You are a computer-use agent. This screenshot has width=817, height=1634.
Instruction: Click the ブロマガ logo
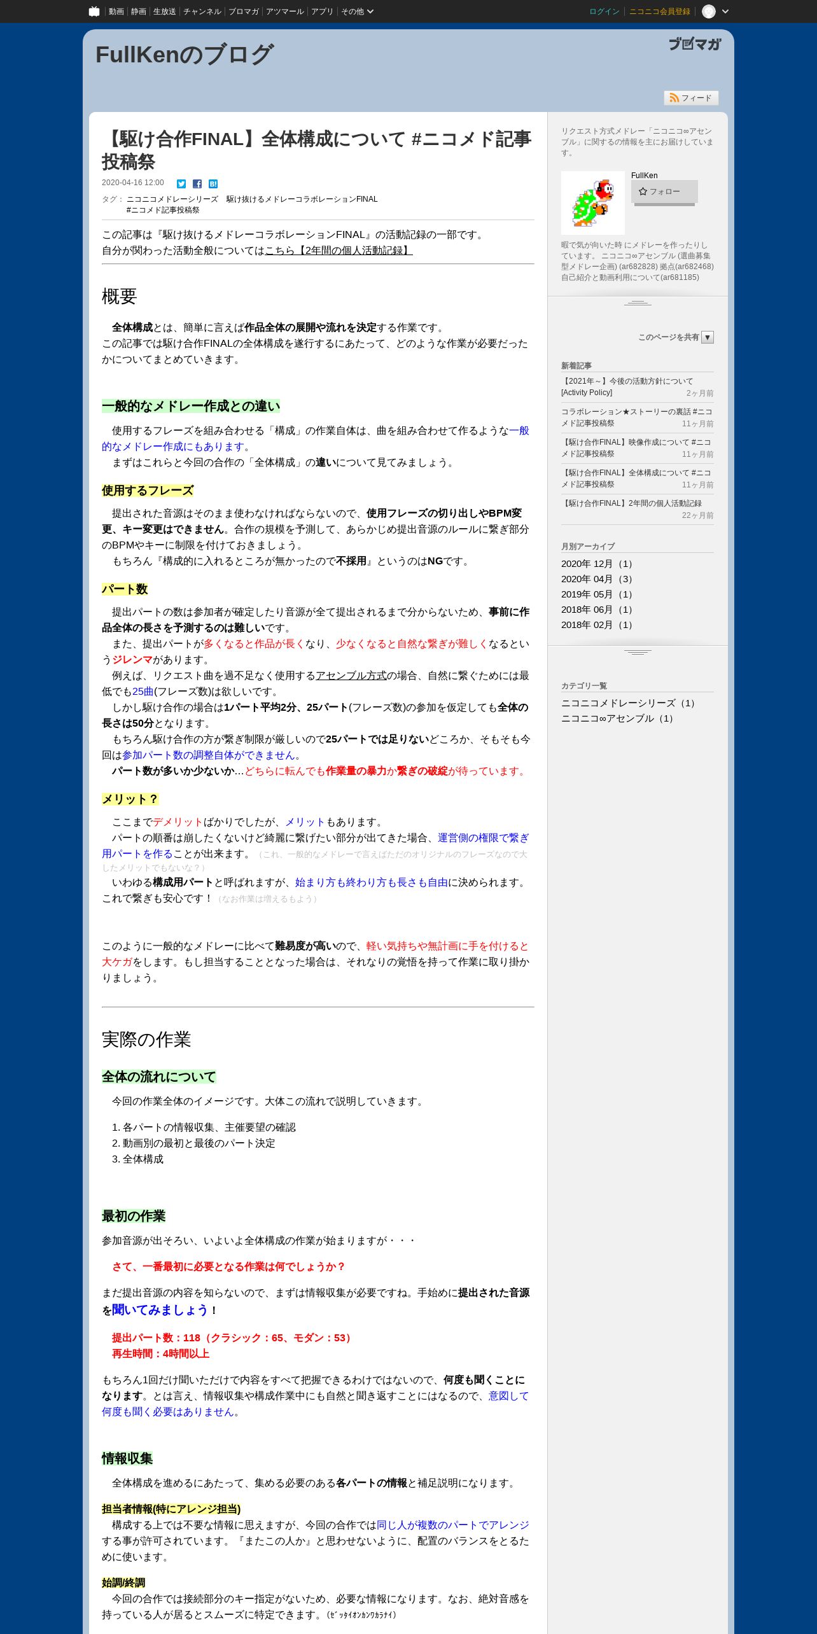coord(695,44)
